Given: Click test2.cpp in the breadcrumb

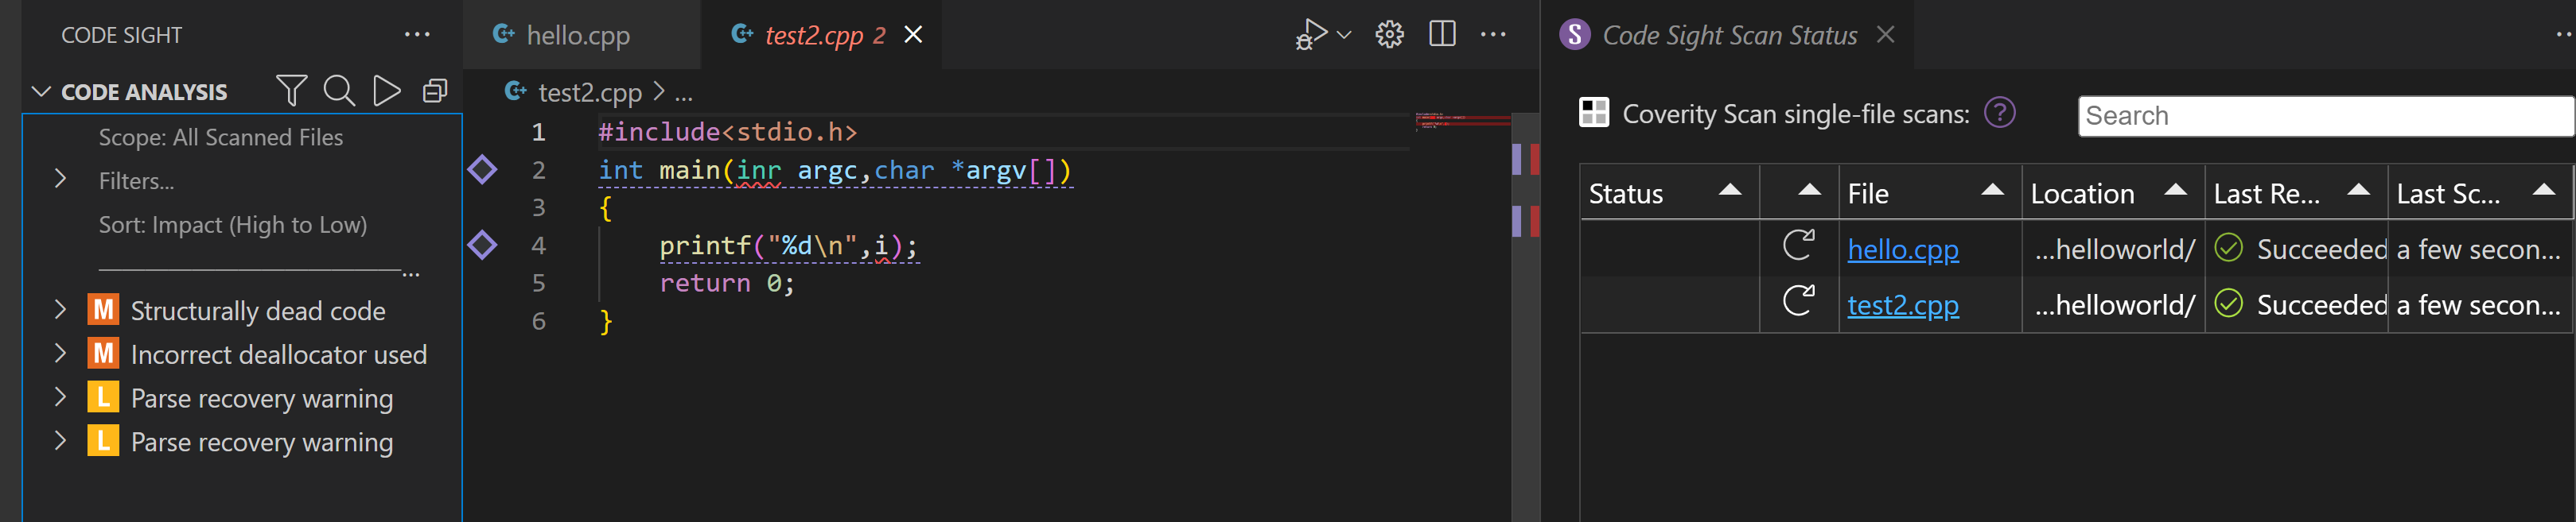Looking at the screenshot, I should [590, 93].
